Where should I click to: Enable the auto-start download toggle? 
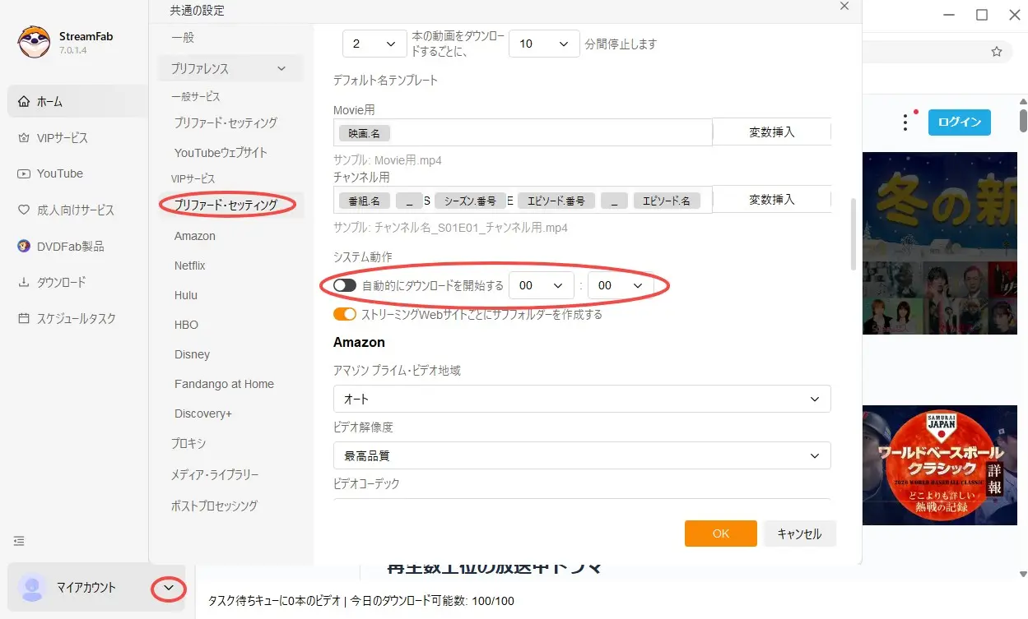tap(344, 285)
